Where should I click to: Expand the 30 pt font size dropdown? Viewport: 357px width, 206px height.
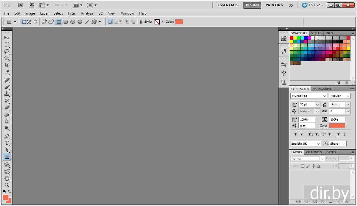click(317, 104)
